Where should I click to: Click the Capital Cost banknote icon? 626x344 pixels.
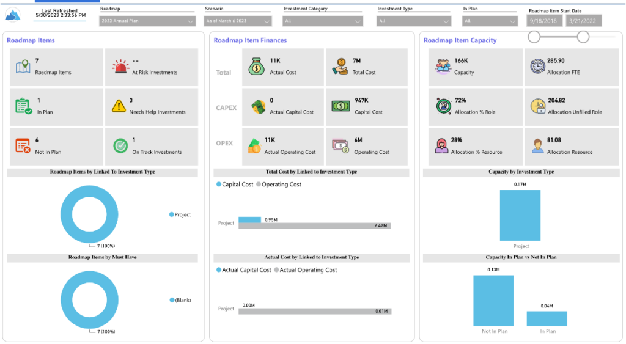coord(341,106)
